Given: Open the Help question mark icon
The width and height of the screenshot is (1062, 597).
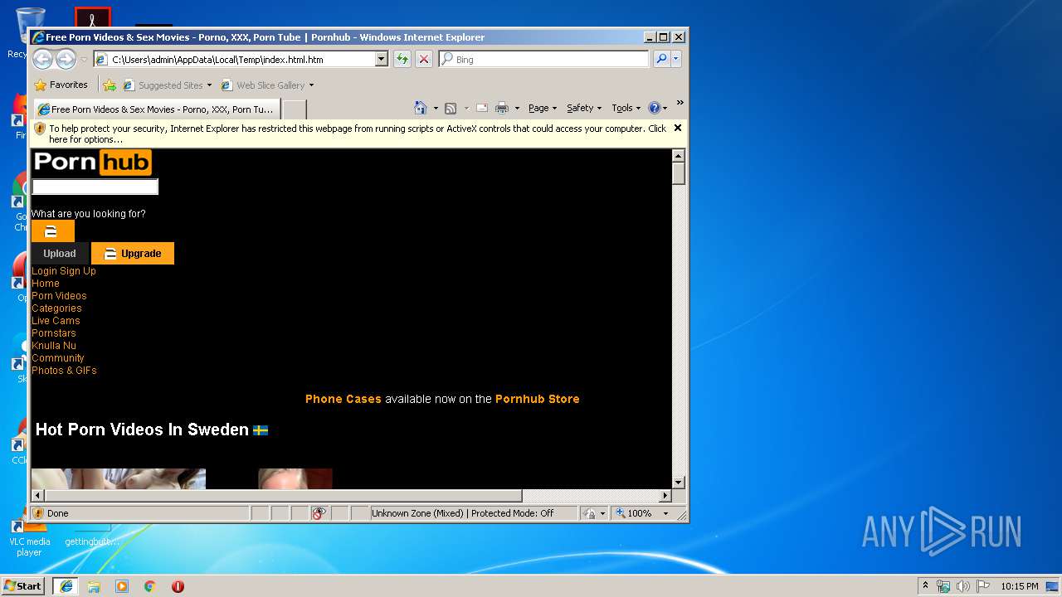Looking at the screenshot, I should coord(654,108).
